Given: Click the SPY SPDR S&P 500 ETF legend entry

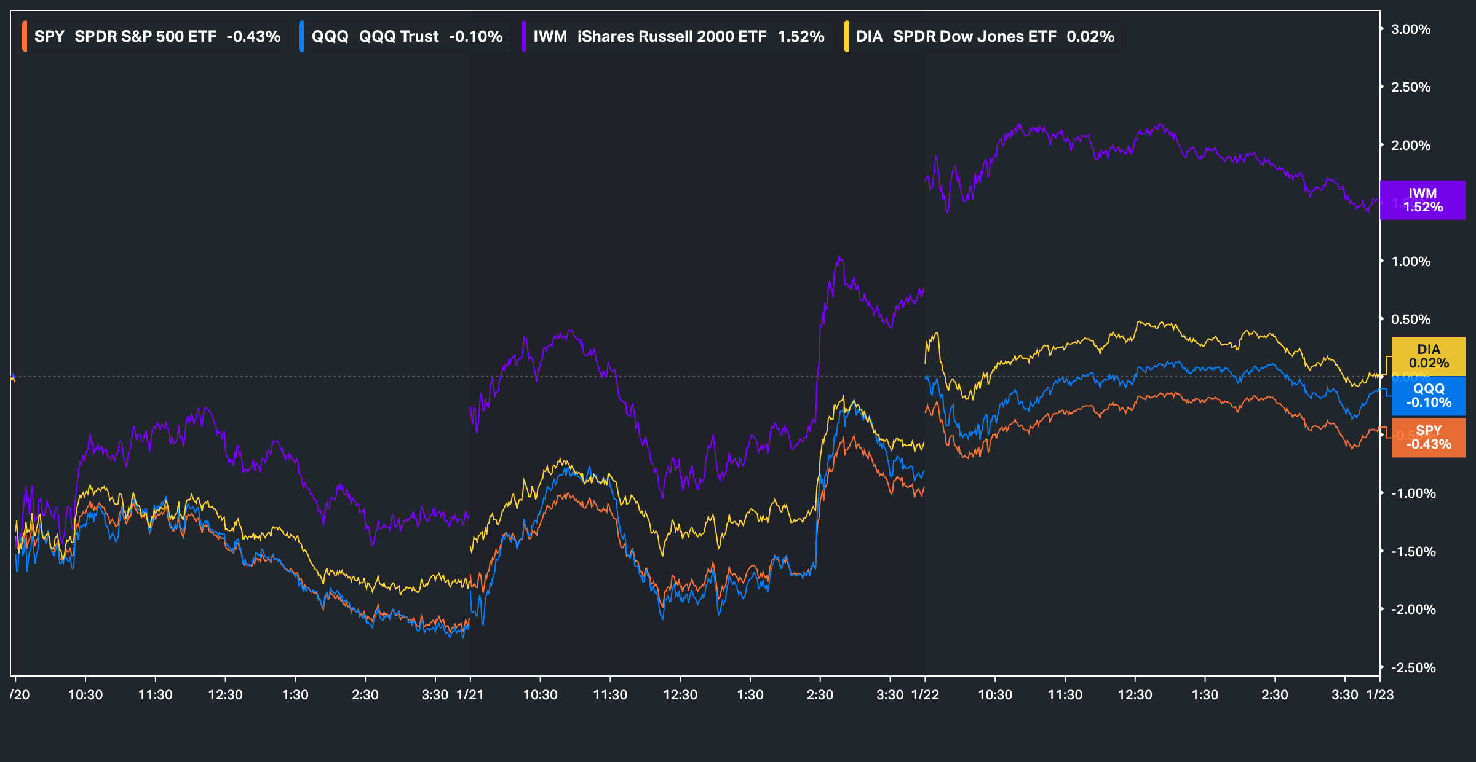Looking at the screenshot, I should [x=157, y=37].
